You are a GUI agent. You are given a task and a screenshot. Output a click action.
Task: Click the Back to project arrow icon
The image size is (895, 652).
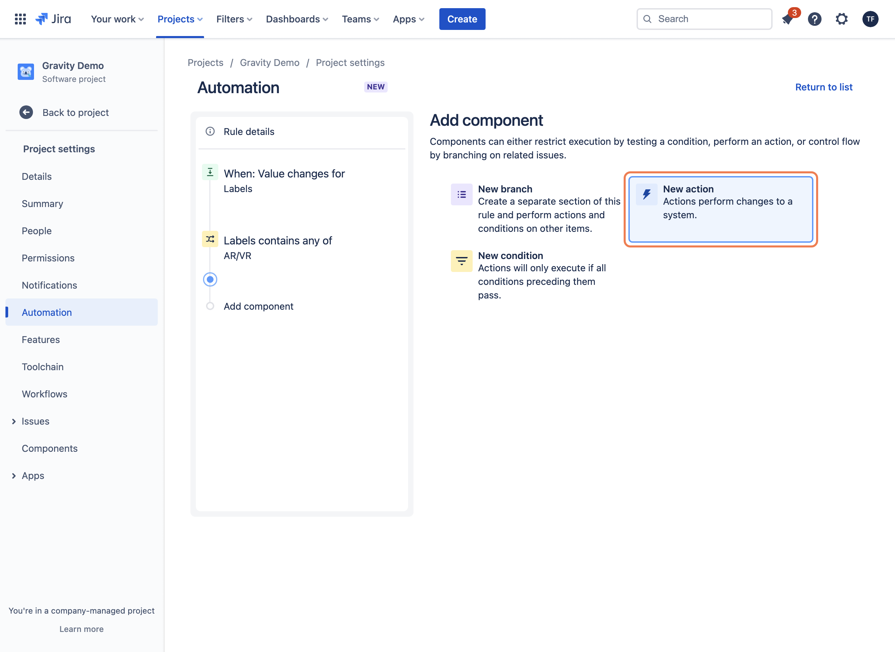pyautogui.click(x=26, y=113)
